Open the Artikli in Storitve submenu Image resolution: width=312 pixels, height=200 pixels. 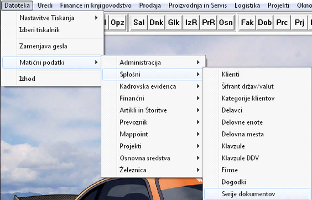[x=153, y=110]
